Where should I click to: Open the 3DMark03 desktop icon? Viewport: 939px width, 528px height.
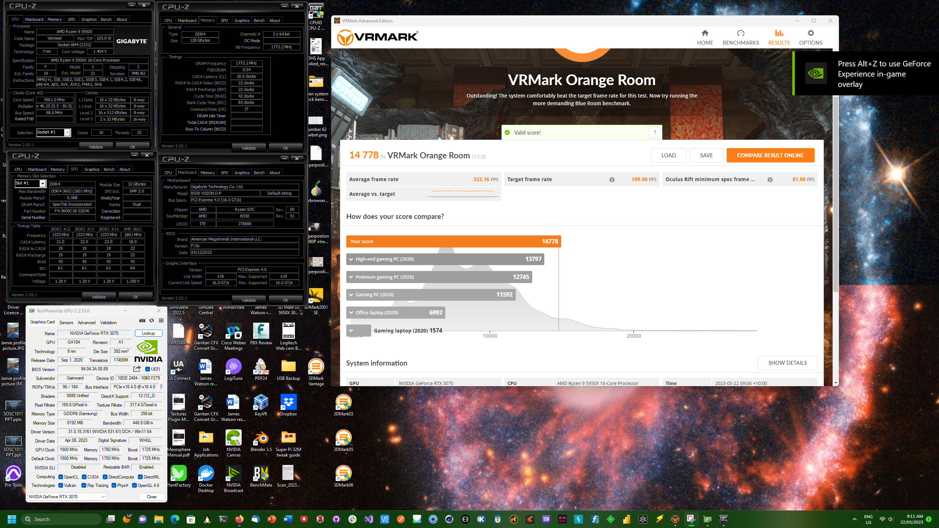tap(343, 405)
